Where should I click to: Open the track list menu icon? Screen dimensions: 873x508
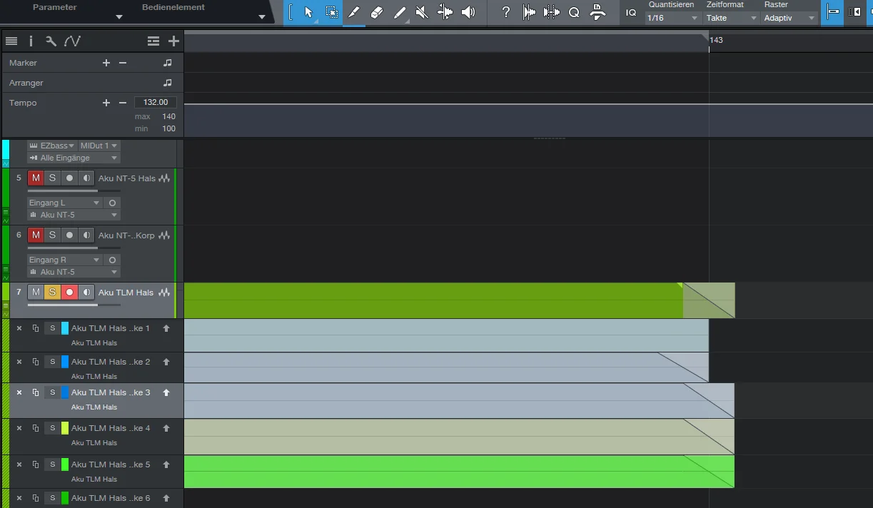pos(11,41)
